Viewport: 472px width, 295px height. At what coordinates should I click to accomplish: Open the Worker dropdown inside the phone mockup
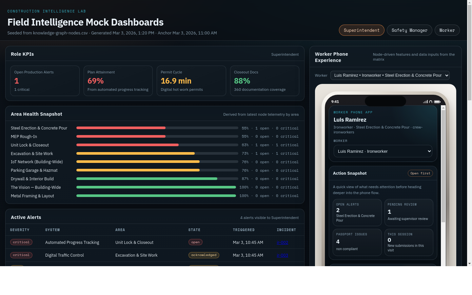(383, 151)
